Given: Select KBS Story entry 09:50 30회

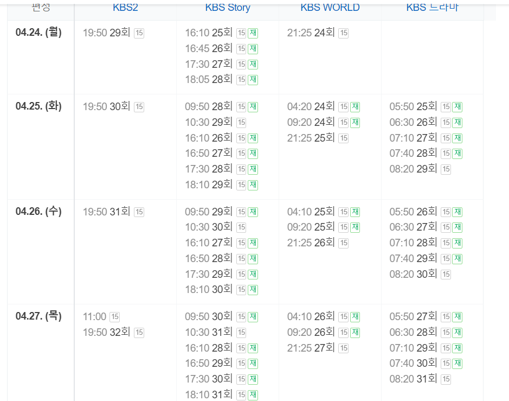Looking at the screenshot, I should 209,316.
